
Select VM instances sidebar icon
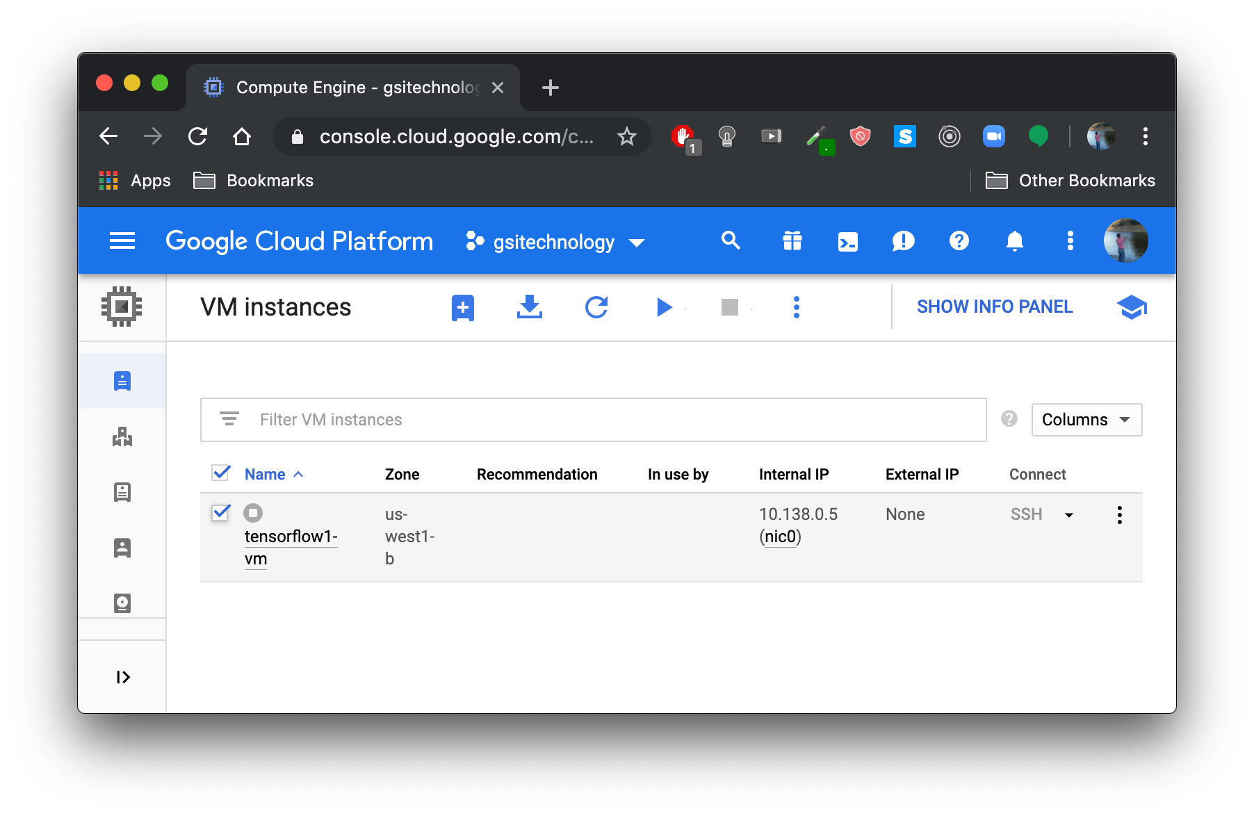[122, 381]
